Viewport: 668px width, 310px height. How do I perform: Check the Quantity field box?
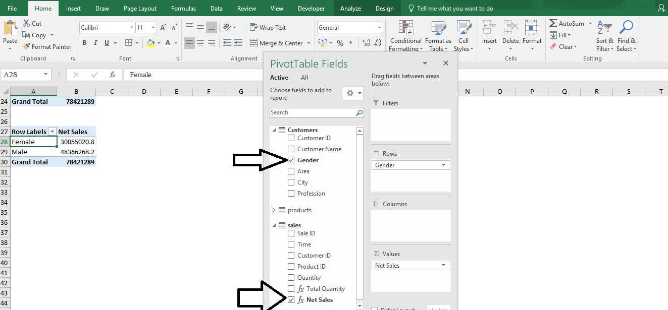click(x=291, y=277)
